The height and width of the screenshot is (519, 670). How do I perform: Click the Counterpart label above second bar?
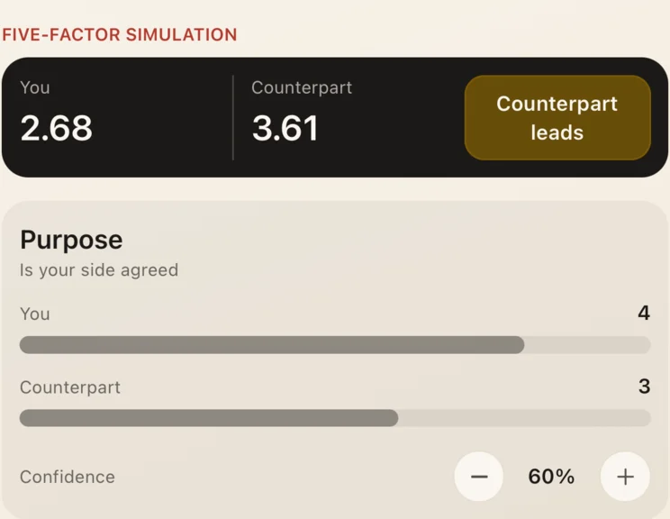(70, 387)
